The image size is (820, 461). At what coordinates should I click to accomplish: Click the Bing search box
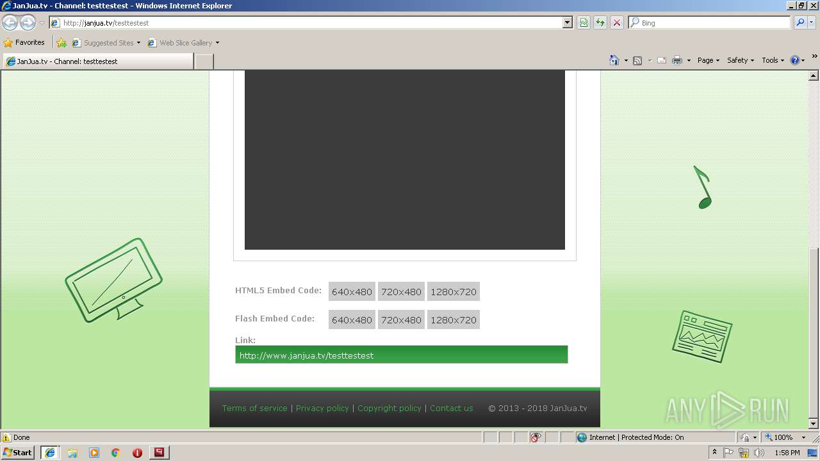710,22
